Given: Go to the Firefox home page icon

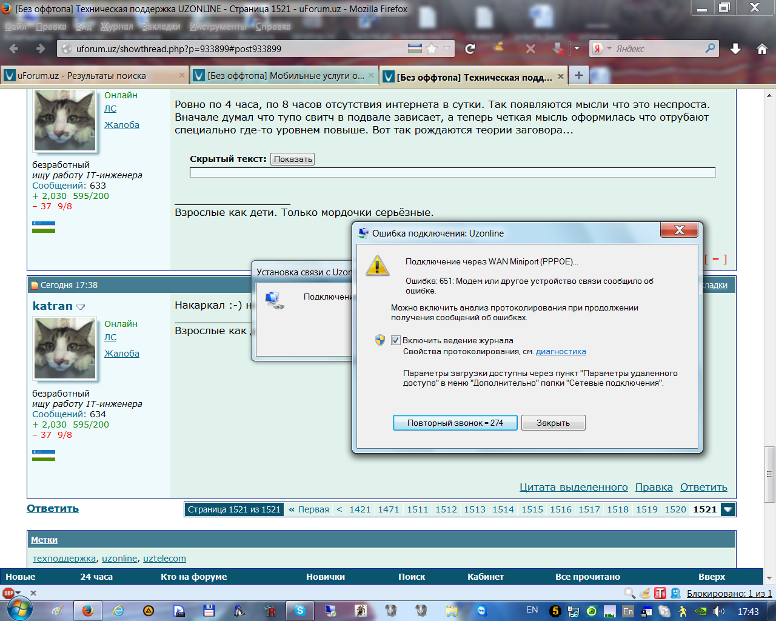Looking at the screenshot, I should tap(762, 49).
